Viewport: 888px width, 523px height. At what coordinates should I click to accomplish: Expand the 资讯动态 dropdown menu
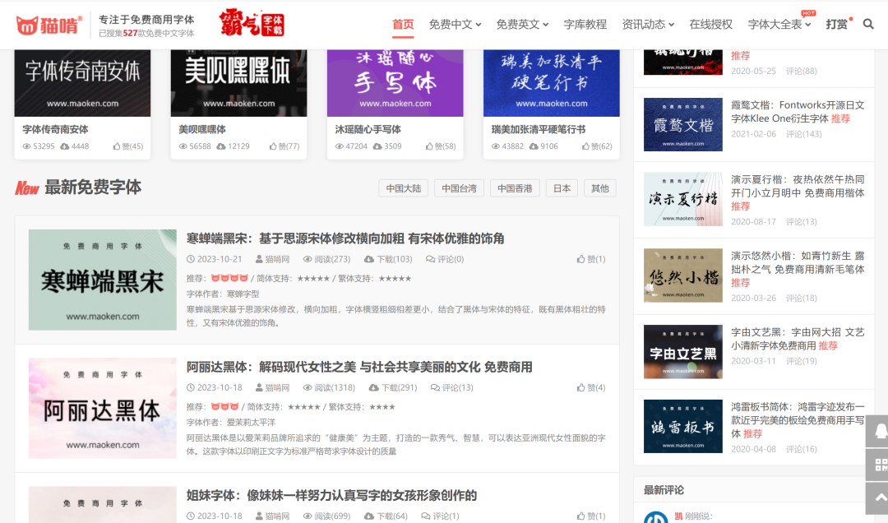click(x=648, y=25)
